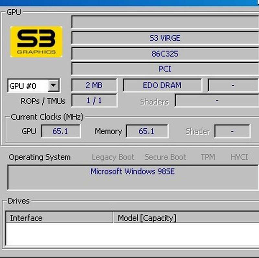Image resolution: width=259 pixels, height=258 pixels.
Task: Click the PCI bus interface field
Action: [x=165, y=69]
